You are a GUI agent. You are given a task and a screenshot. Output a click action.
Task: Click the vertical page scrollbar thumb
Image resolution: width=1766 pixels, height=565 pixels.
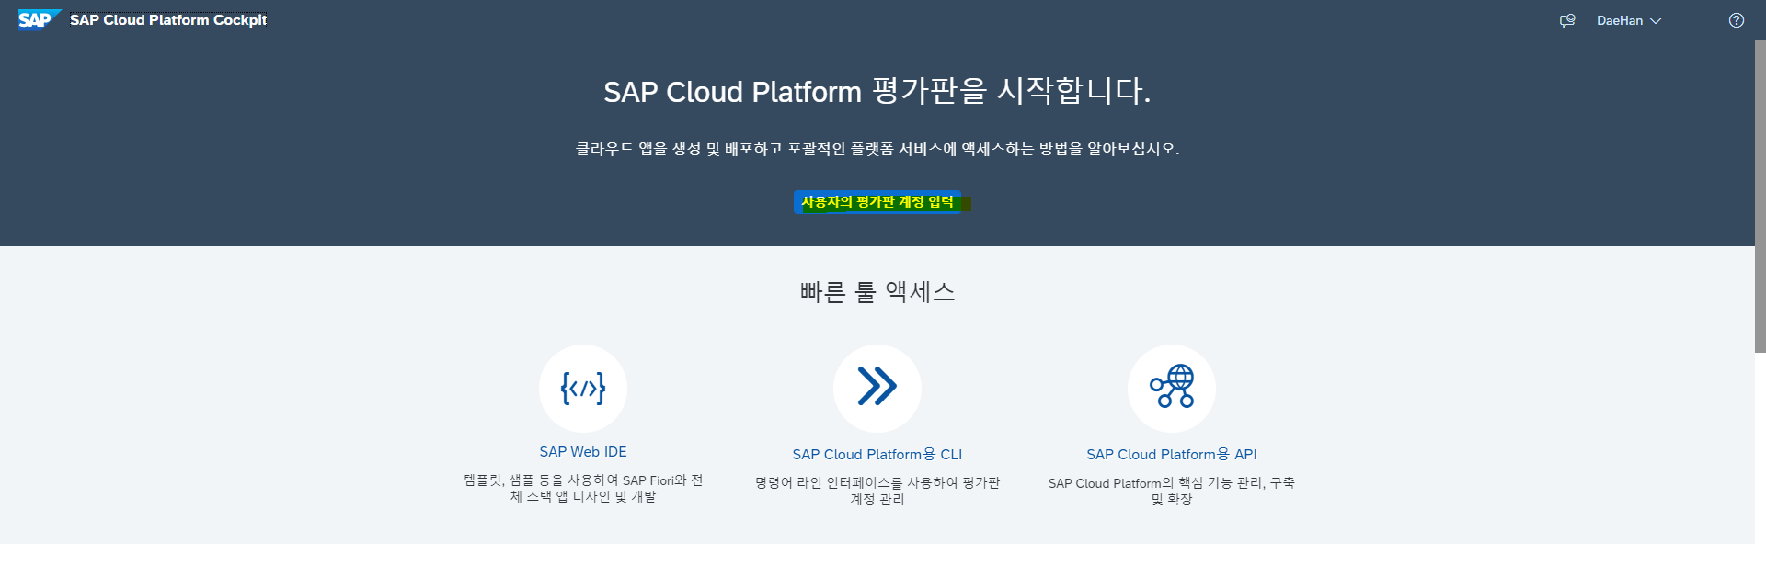pos(1760,196)
